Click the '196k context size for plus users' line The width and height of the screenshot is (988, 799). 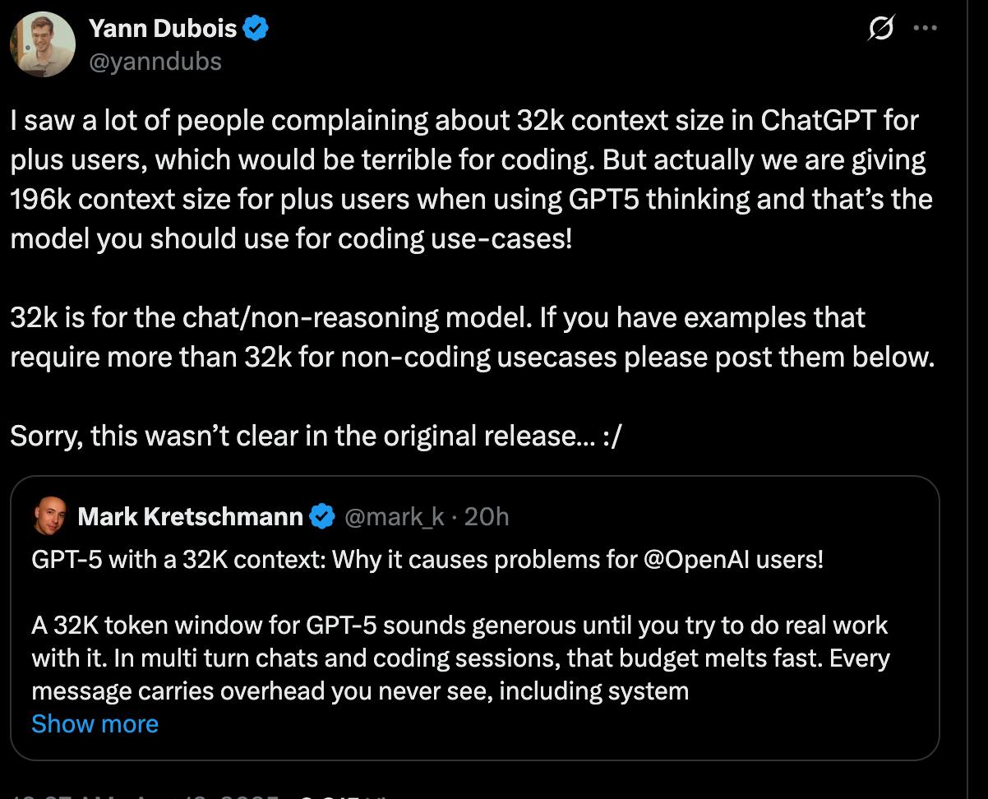pyautogui.click(x=471, y=200)
